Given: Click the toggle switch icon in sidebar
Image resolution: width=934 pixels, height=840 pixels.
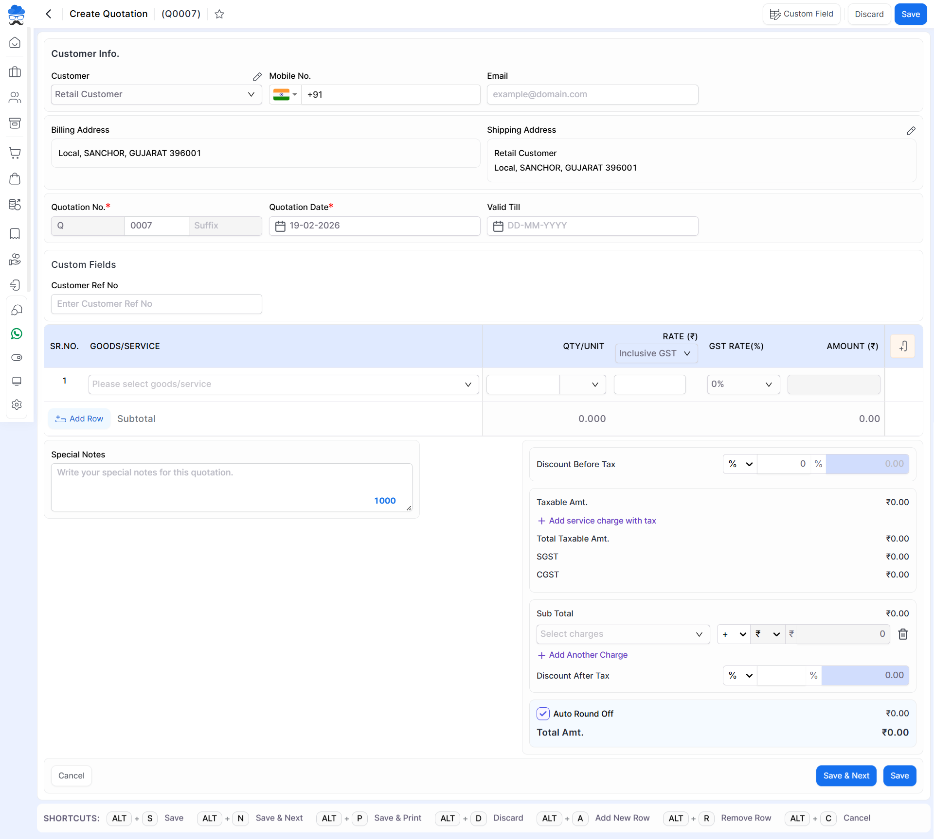Looking at the screenshot, I should pos(16,357).
